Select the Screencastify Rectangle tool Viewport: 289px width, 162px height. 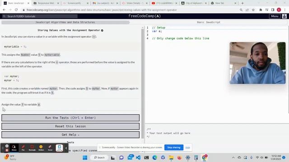32,148
